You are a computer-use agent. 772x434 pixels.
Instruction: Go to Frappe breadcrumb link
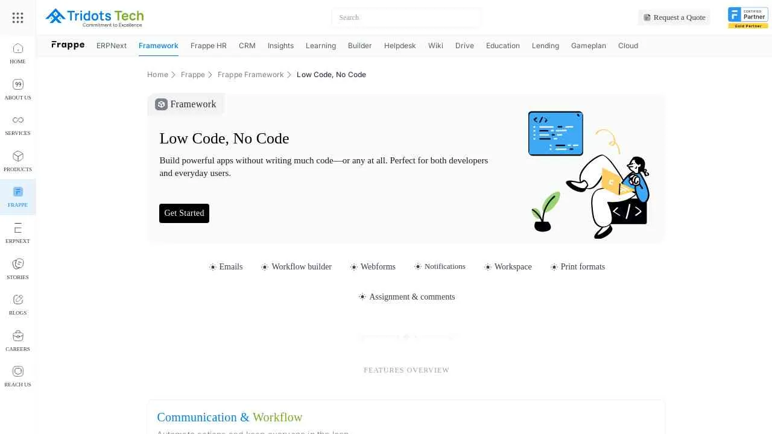click(x=193, y=75)
